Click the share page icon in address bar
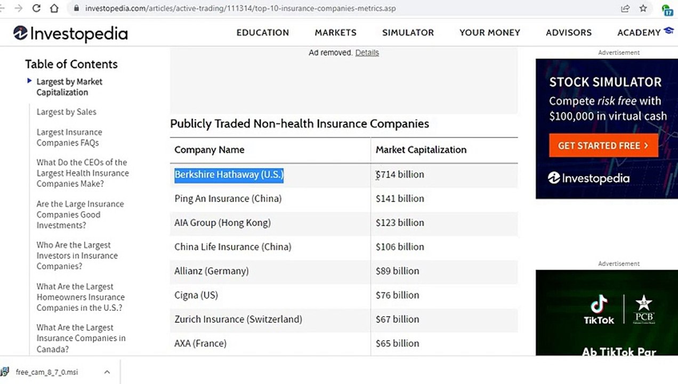The height and width of the screenshot is (384, 678). click(x=625, y=9)
